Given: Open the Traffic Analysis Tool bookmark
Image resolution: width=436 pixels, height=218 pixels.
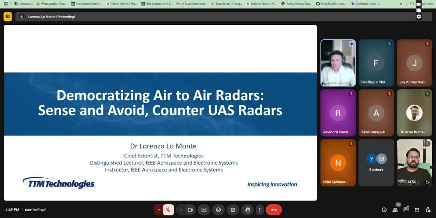Looking at the screenshot, I should 296,3.
